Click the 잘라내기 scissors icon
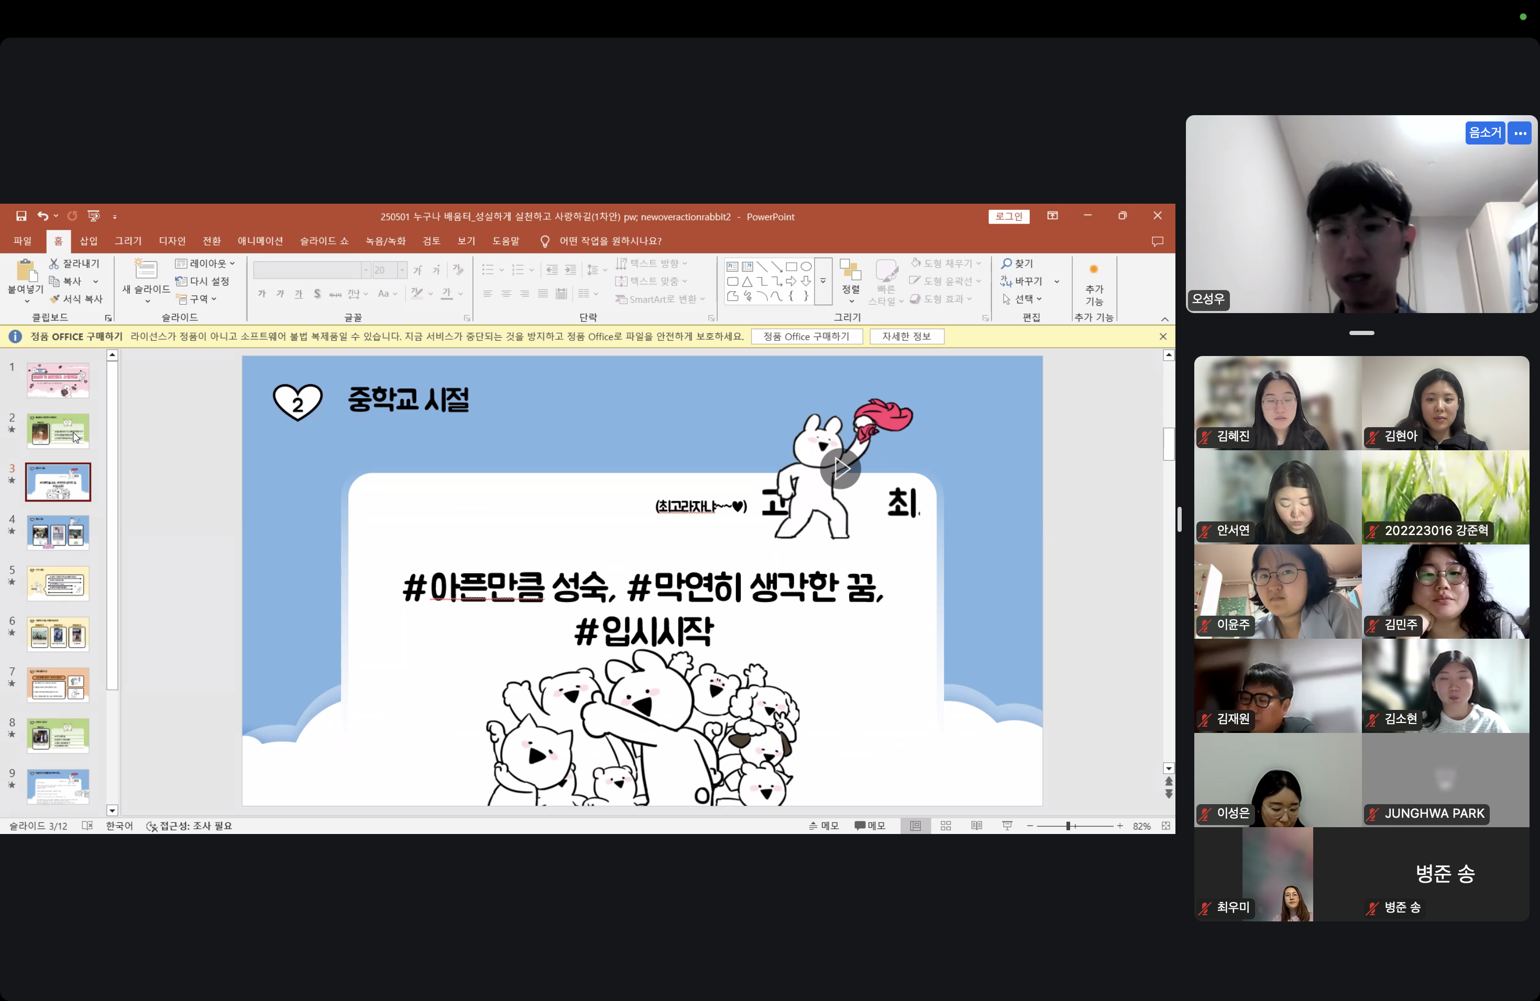 coord(54,263)
